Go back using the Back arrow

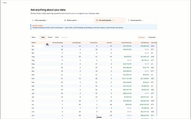click(x=2, y=3)
